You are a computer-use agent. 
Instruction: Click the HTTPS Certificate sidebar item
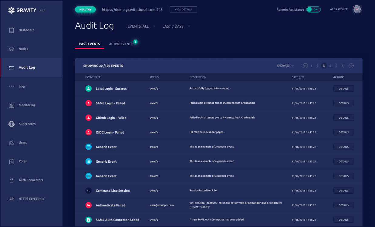[x=31, y=199]
